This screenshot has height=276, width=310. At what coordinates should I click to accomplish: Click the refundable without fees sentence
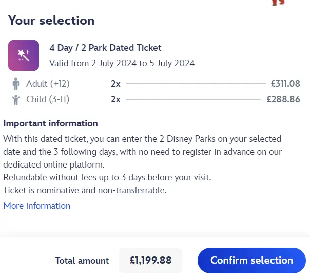tap(107, 177)
